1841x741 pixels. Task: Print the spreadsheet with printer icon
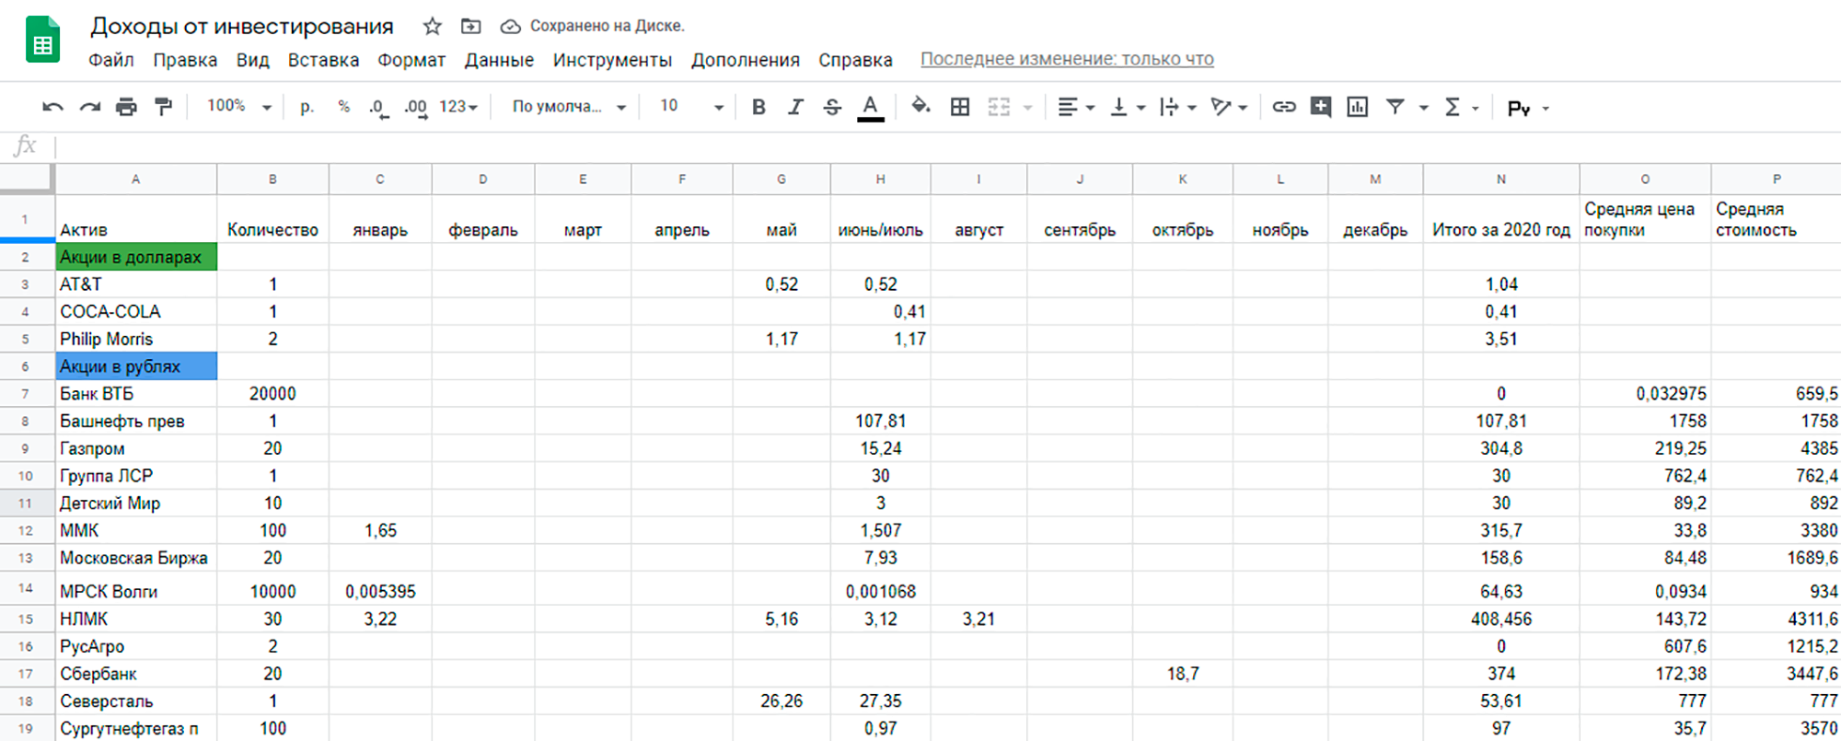[126, 107]
